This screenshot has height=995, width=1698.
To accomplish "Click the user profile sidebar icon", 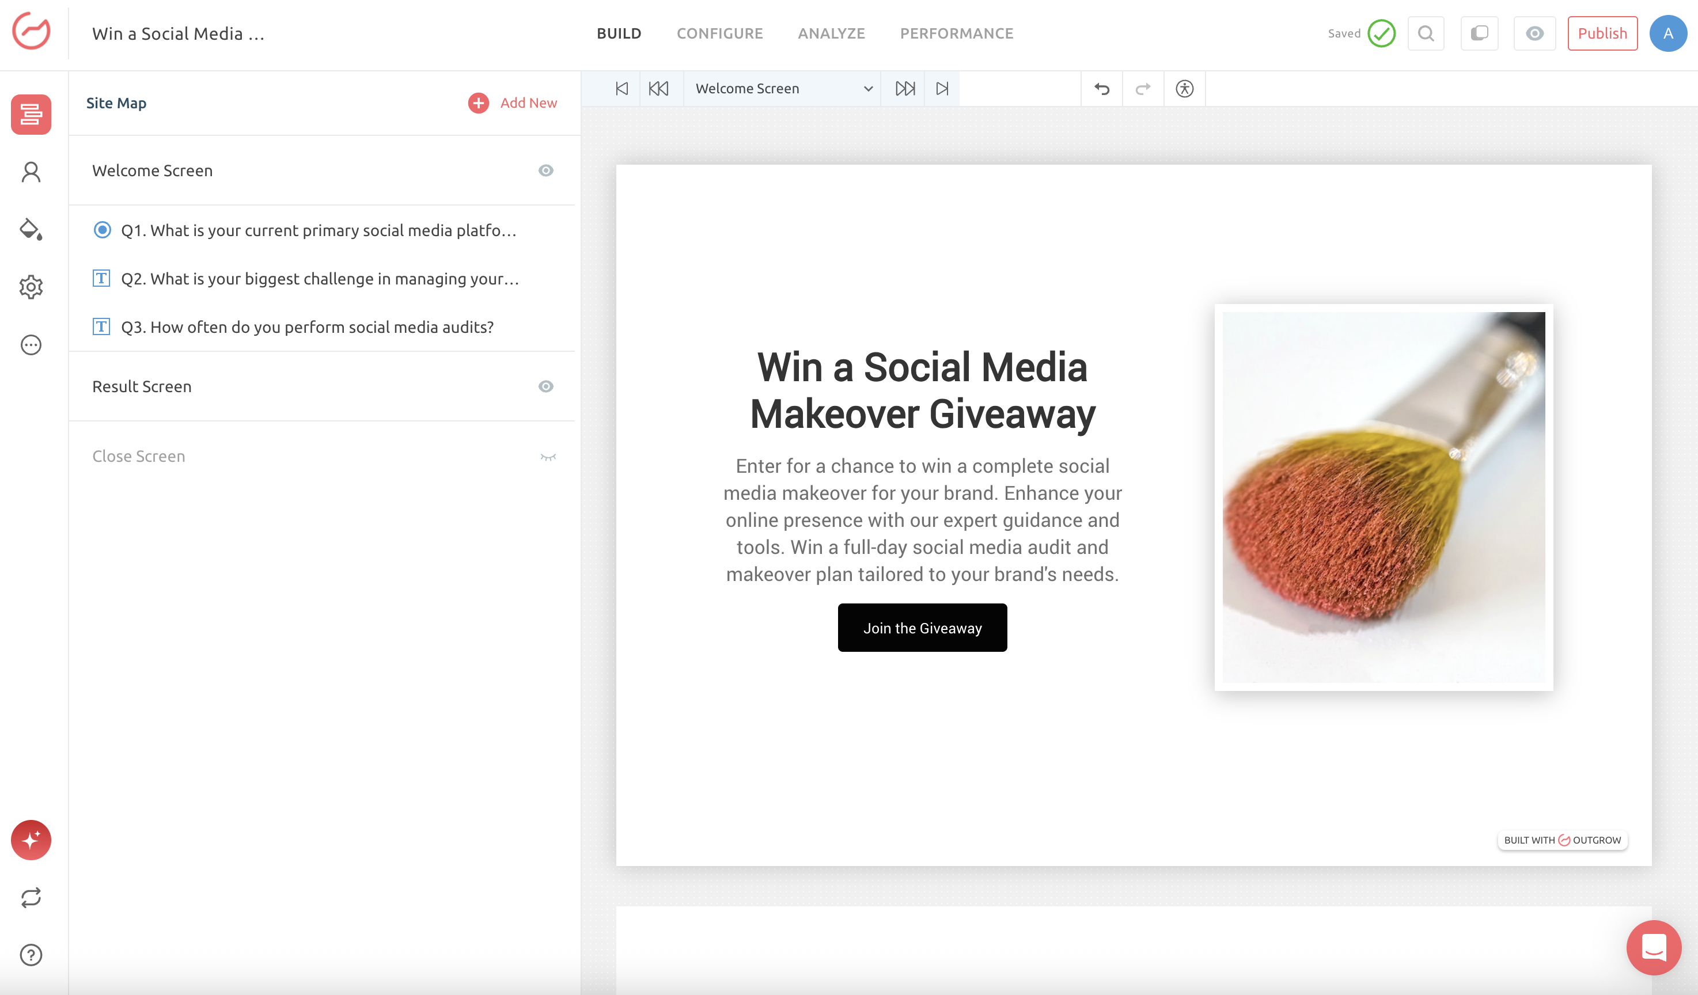I will 31,173.
